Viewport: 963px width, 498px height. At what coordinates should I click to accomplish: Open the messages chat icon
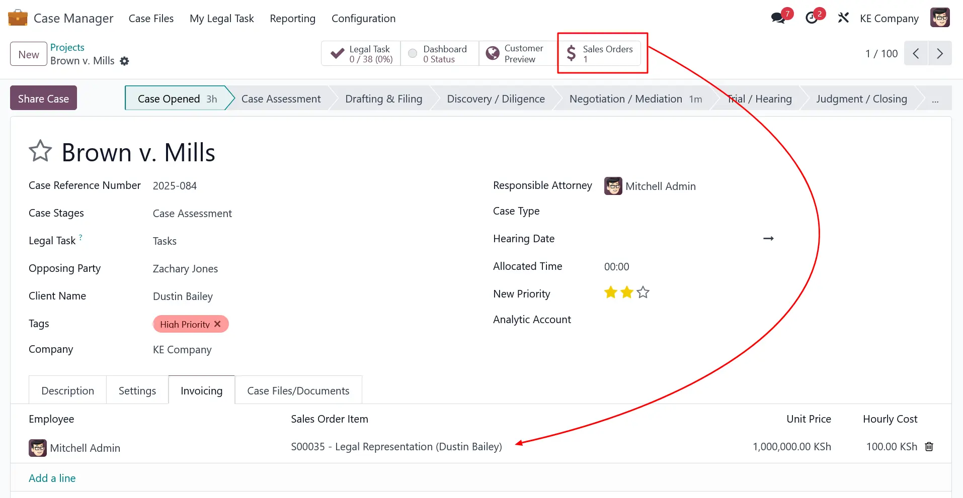(x=778, y=19)
